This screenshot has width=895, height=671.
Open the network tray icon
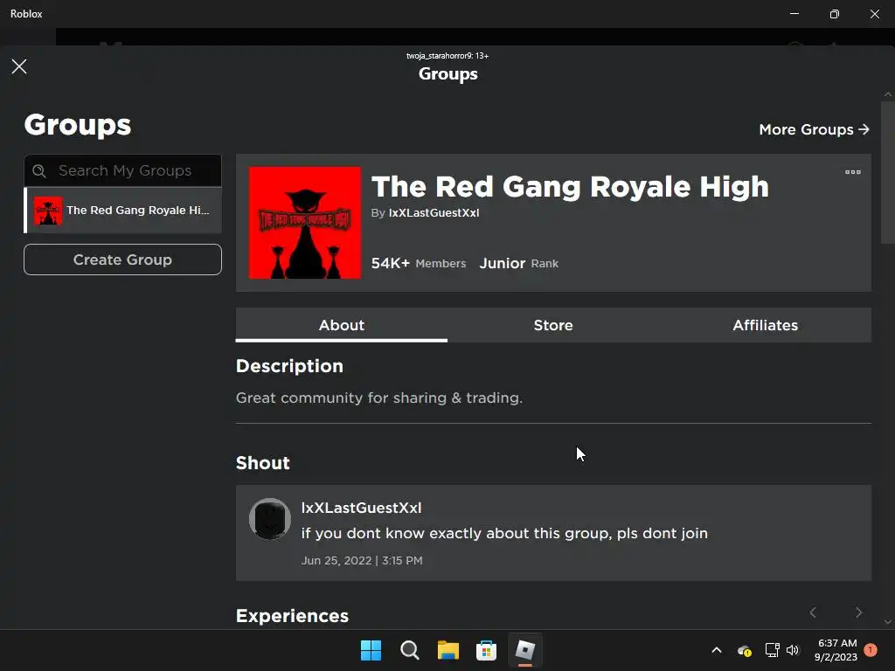(x=773, y=650)
